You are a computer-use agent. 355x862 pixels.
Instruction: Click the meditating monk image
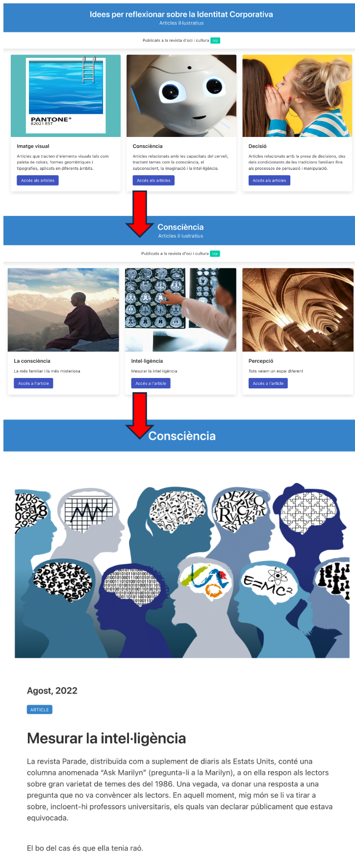pos(63,310)
